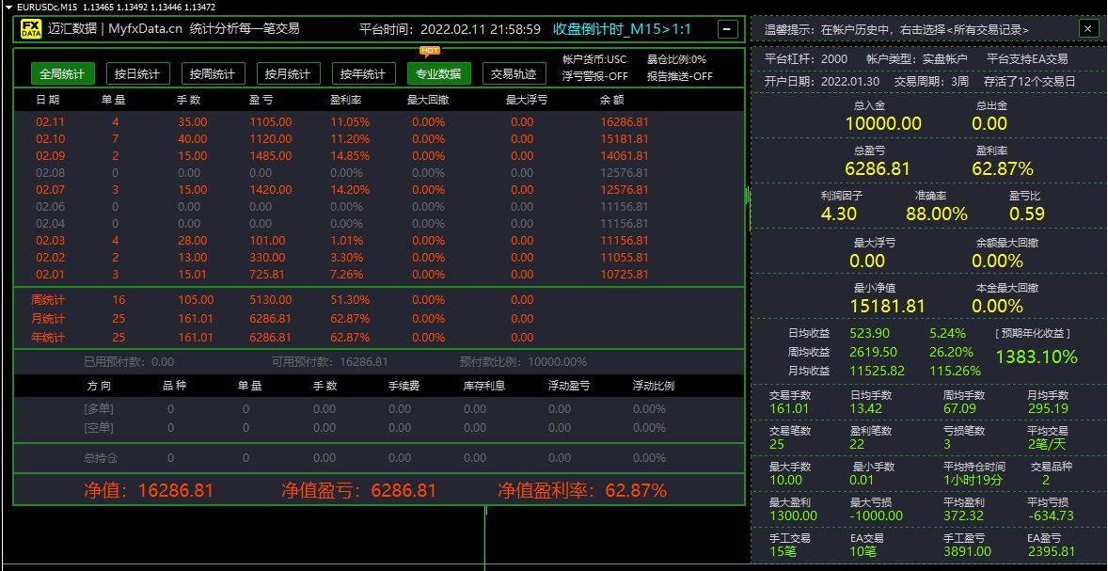Select the 02.11 date row

click(x=379, y=121)
